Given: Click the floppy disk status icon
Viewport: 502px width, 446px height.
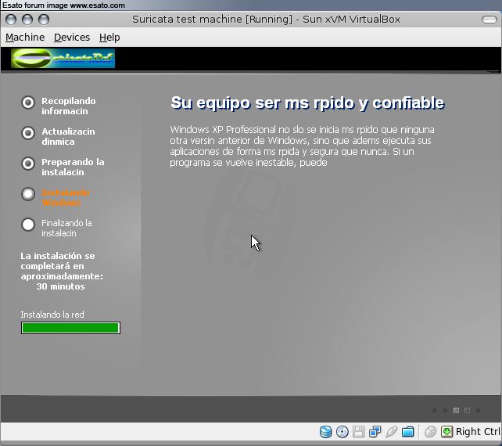Looking at the screenshot, I should click(358, 432).
